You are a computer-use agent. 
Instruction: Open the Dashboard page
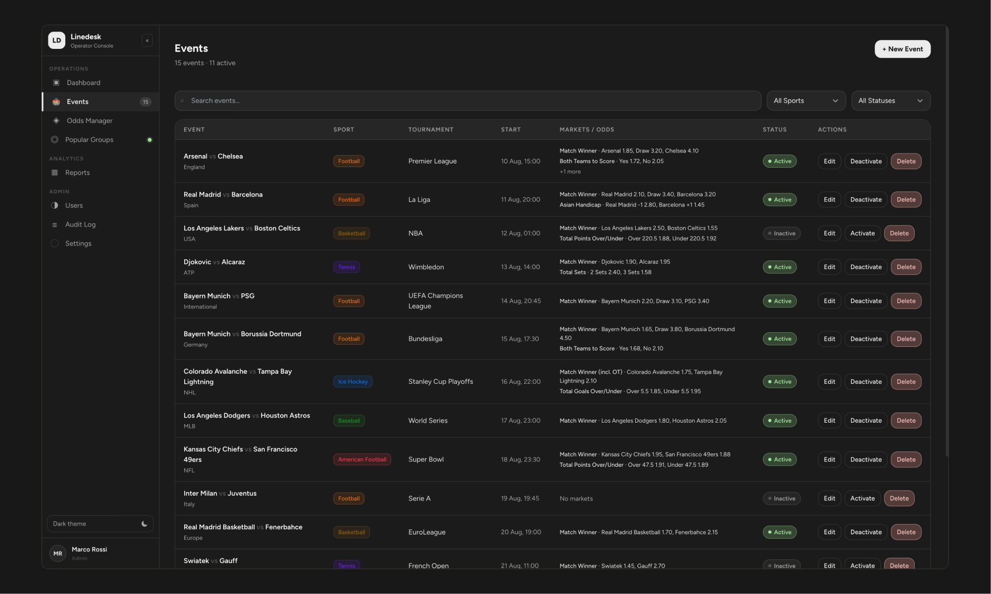[x=100, y=83]
